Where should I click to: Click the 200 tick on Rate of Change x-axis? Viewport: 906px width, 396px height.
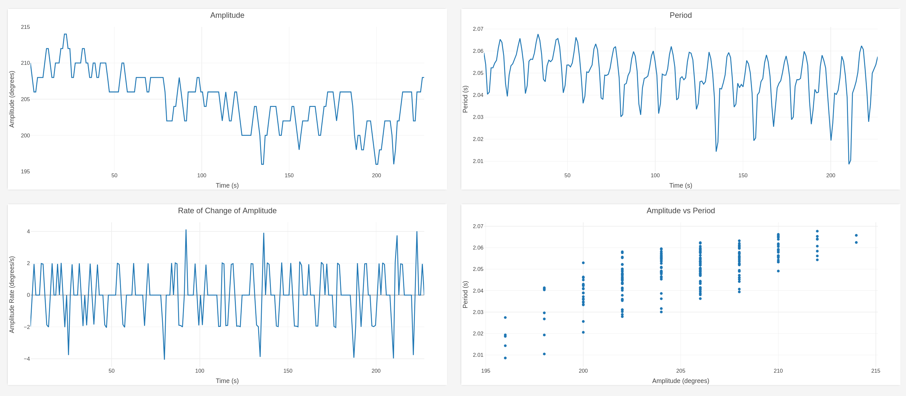[x=376, y=371]
